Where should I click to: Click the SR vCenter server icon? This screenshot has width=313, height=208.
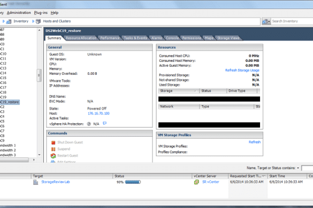196,182
